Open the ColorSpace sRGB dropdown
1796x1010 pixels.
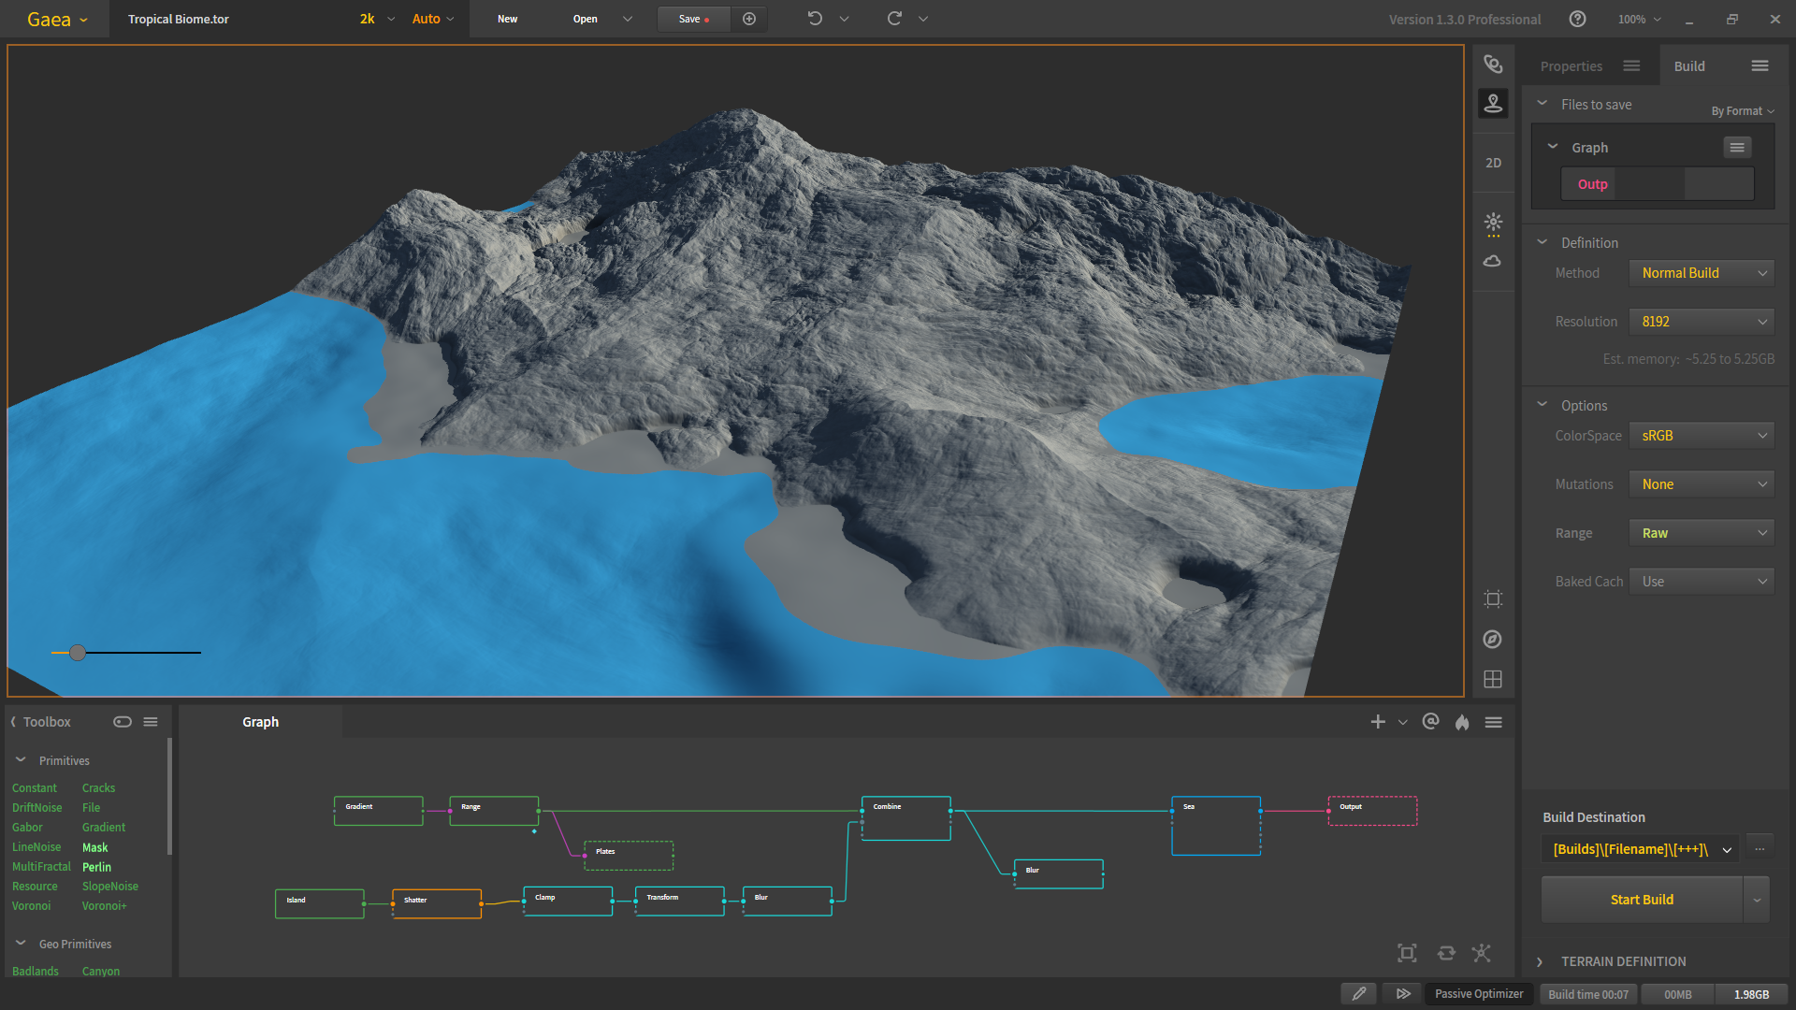(x=1702, y=436)
